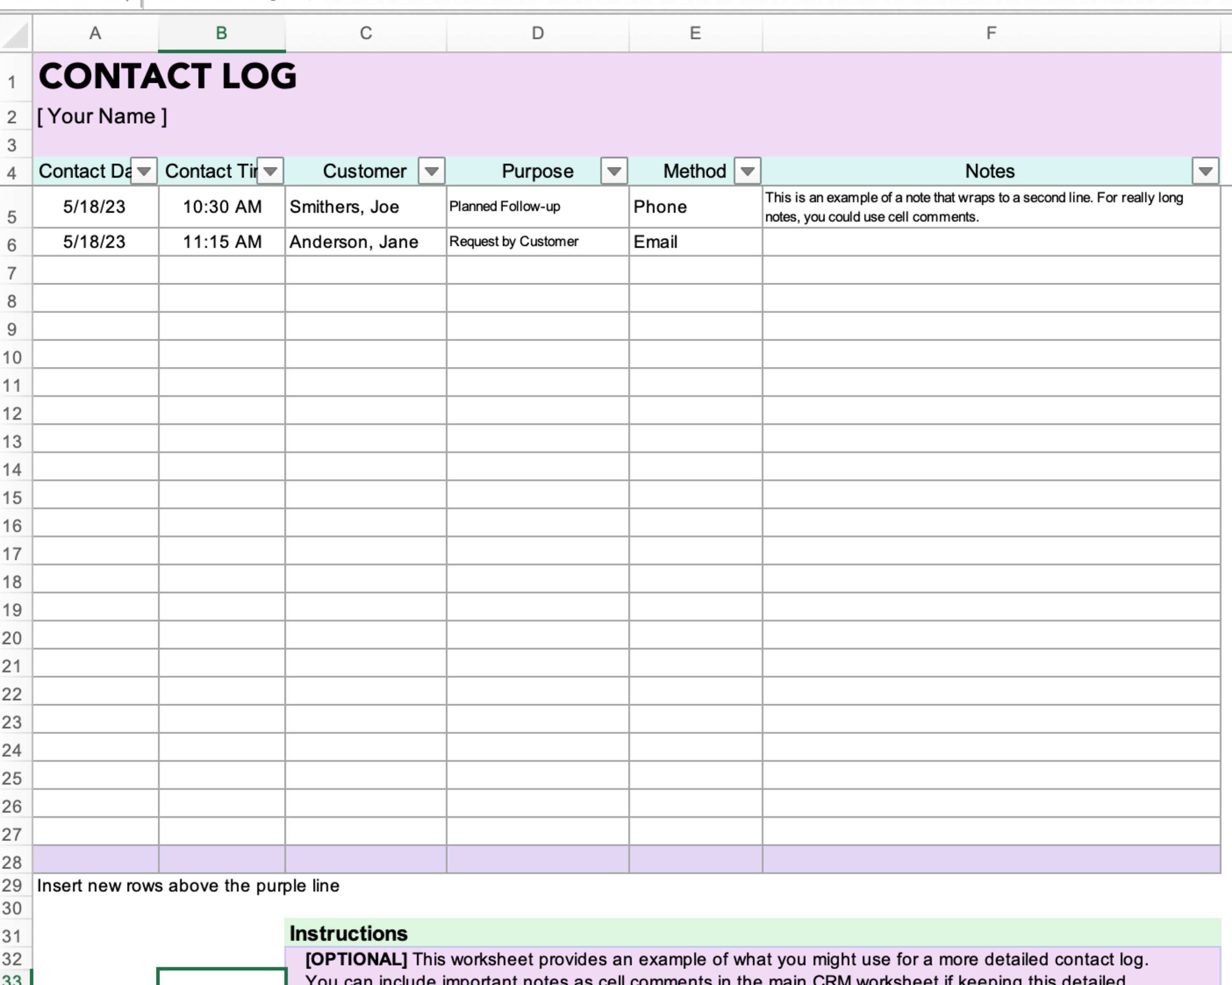
Task: Select the example note cell in Notes
Action: tap(991, 207)
